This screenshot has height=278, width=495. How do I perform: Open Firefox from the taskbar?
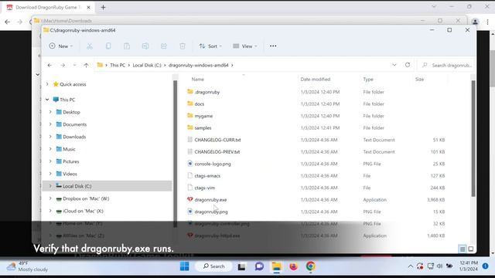coord(294,266)
